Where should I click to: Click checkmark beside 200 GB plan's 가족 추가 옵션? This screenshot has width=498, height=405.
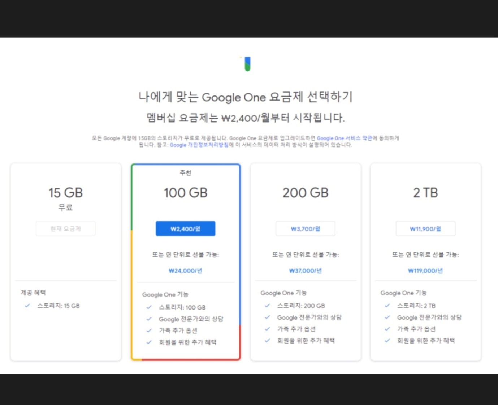click(267, 329)
